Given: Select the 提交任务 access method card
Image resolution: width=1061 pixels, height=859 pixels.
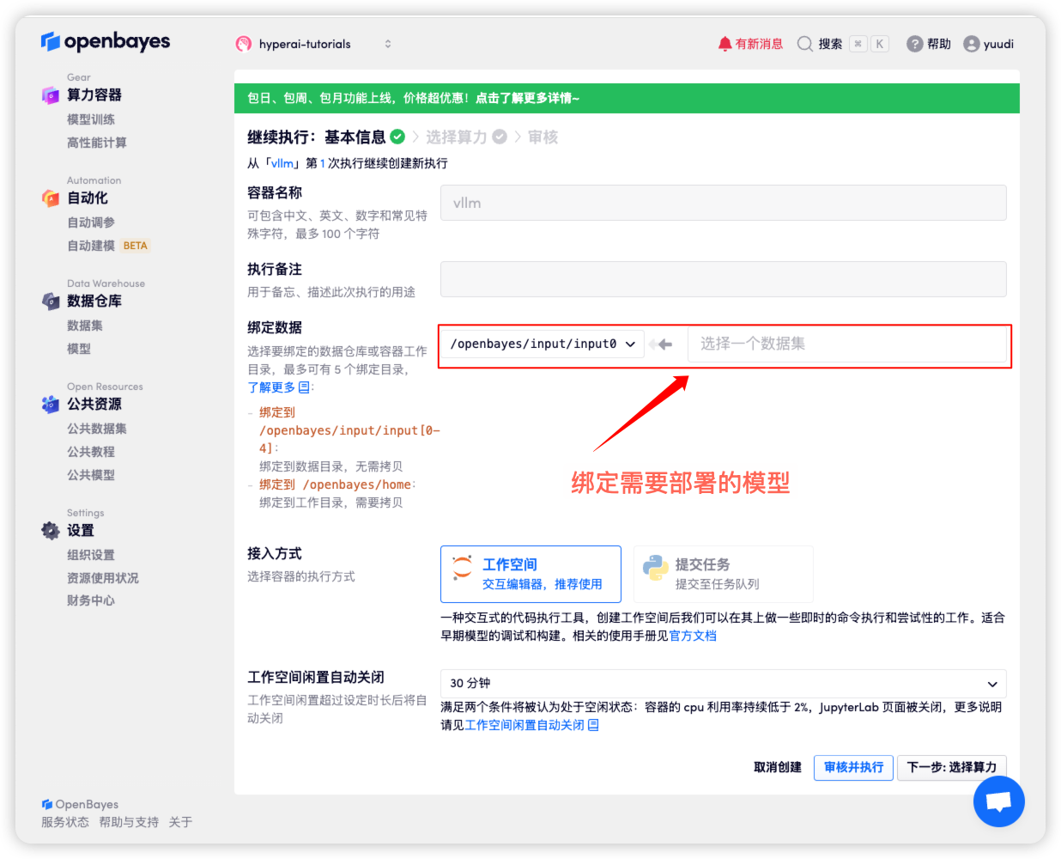Looking at the screenshot, I should coord(723,573).
